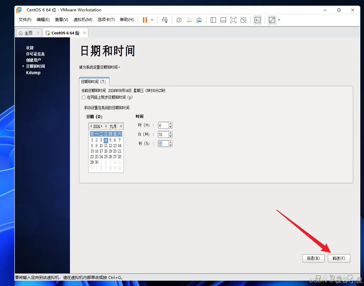Click Kdump in the setup sidebar
This screenshot has height=286, width=364.
[x=33, y=73]
